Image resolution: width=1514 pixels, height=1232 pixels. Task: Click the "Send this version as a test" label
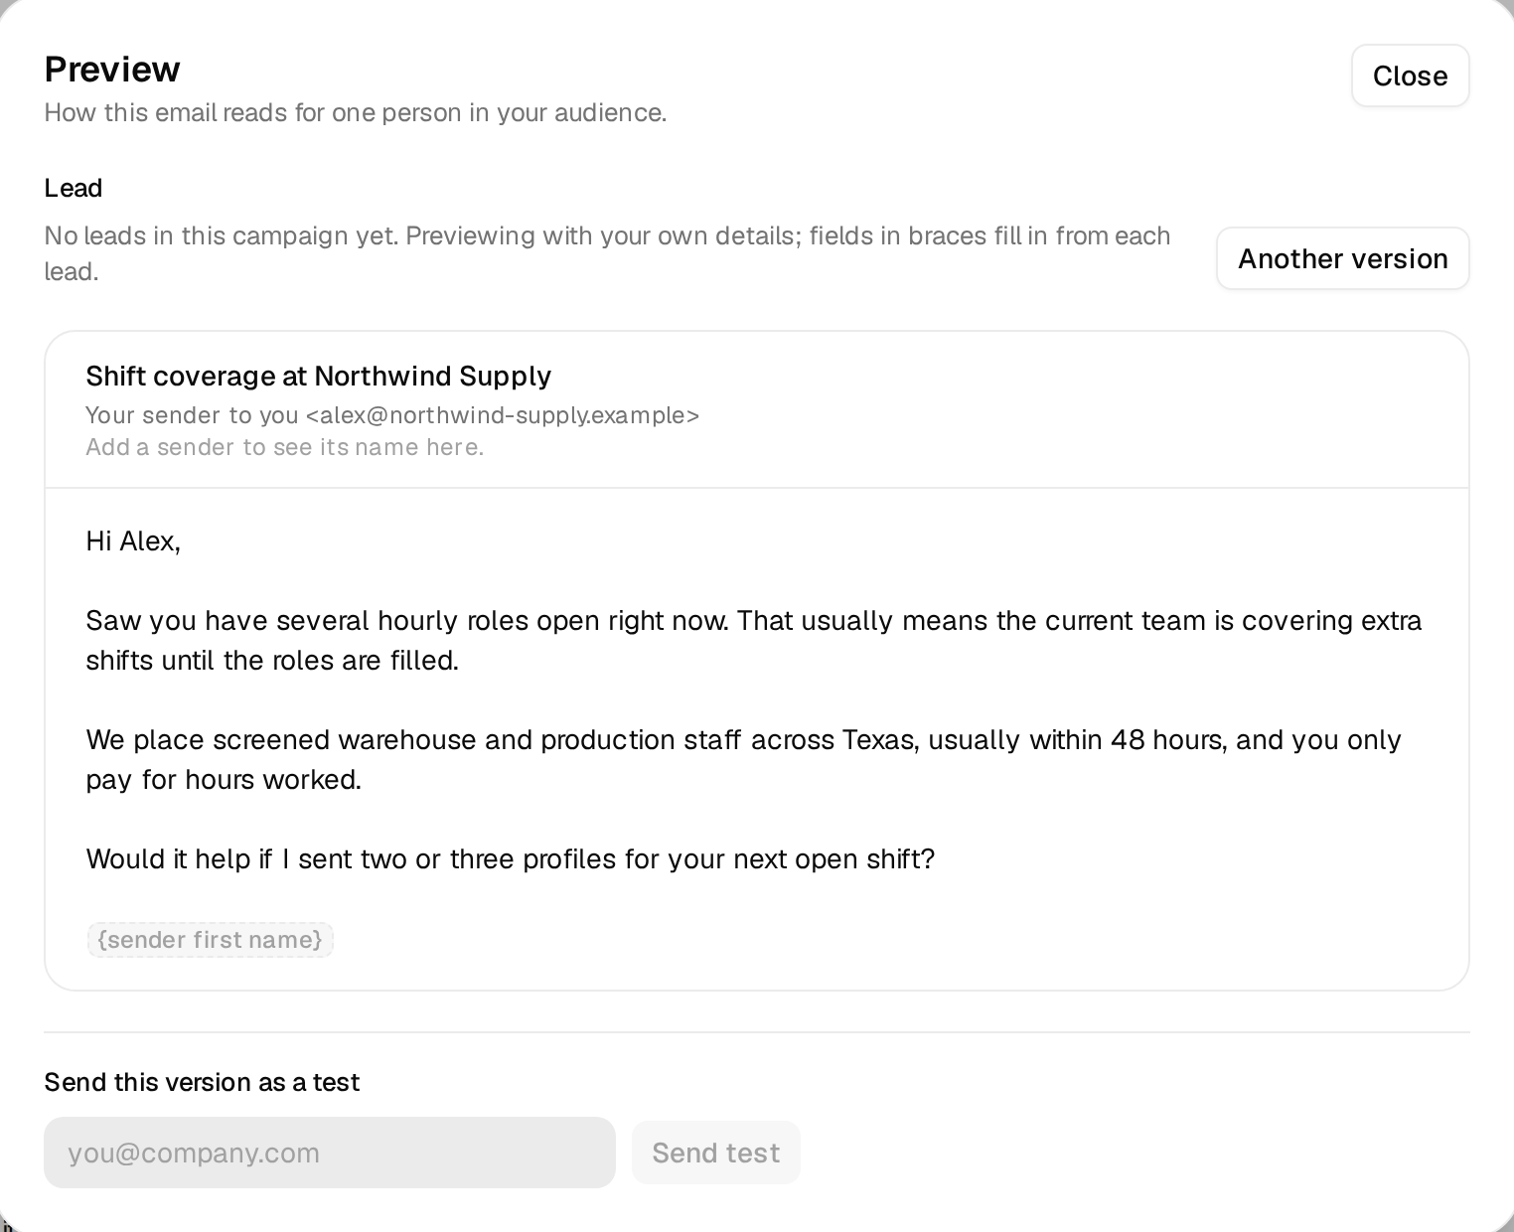pyautogui.click(x=202, y=1082)
